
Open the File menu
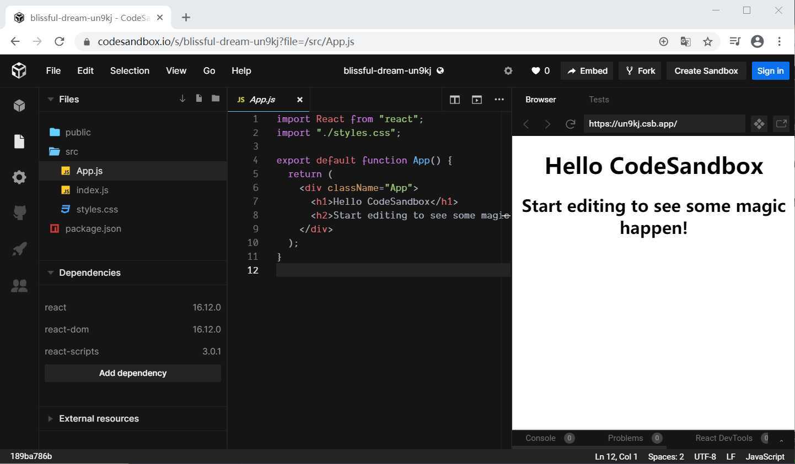(53, 70)
